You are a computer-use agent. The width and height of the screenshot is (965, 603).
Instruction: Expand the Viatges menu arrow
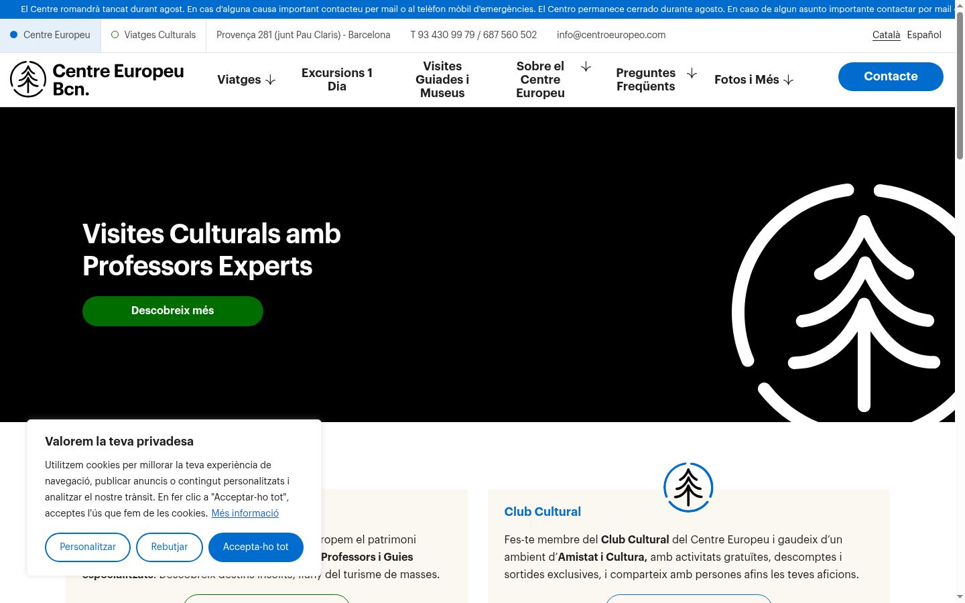(x=271, y=80)
